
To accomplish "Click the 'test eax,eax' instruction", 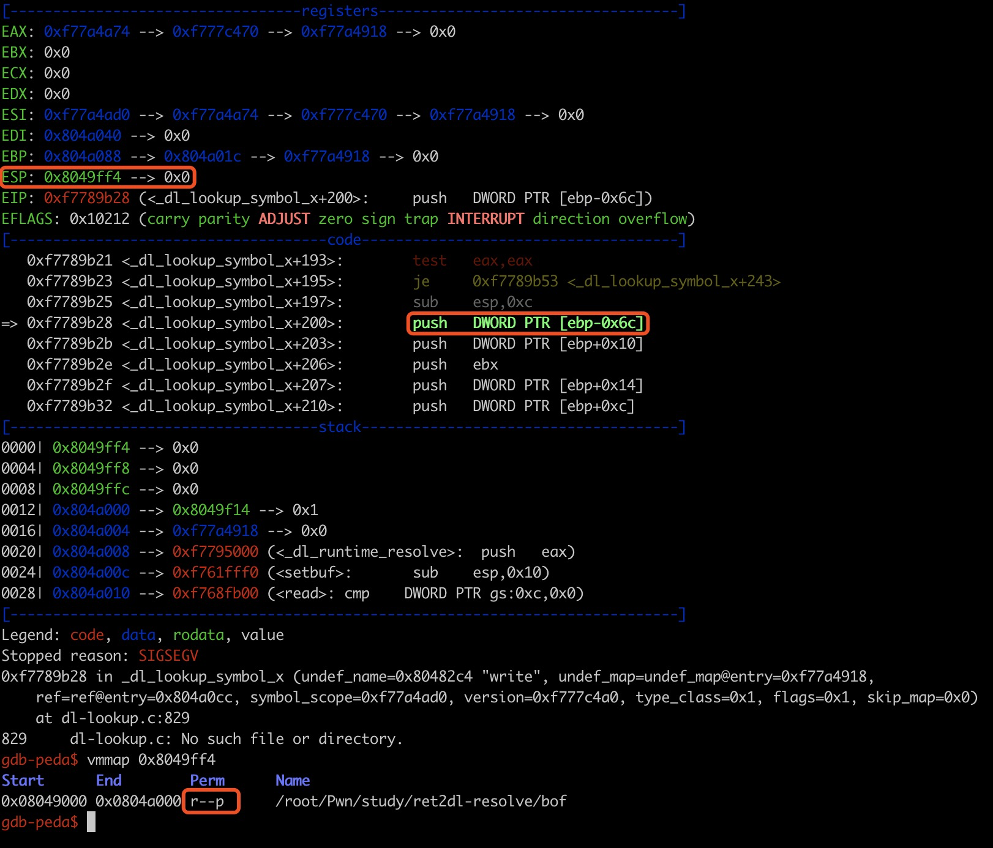I will tap(473, 261).
